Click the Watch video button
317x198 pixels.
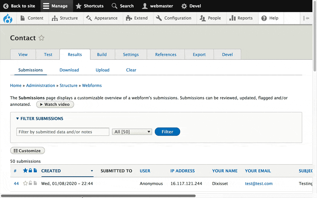[55, 105]
